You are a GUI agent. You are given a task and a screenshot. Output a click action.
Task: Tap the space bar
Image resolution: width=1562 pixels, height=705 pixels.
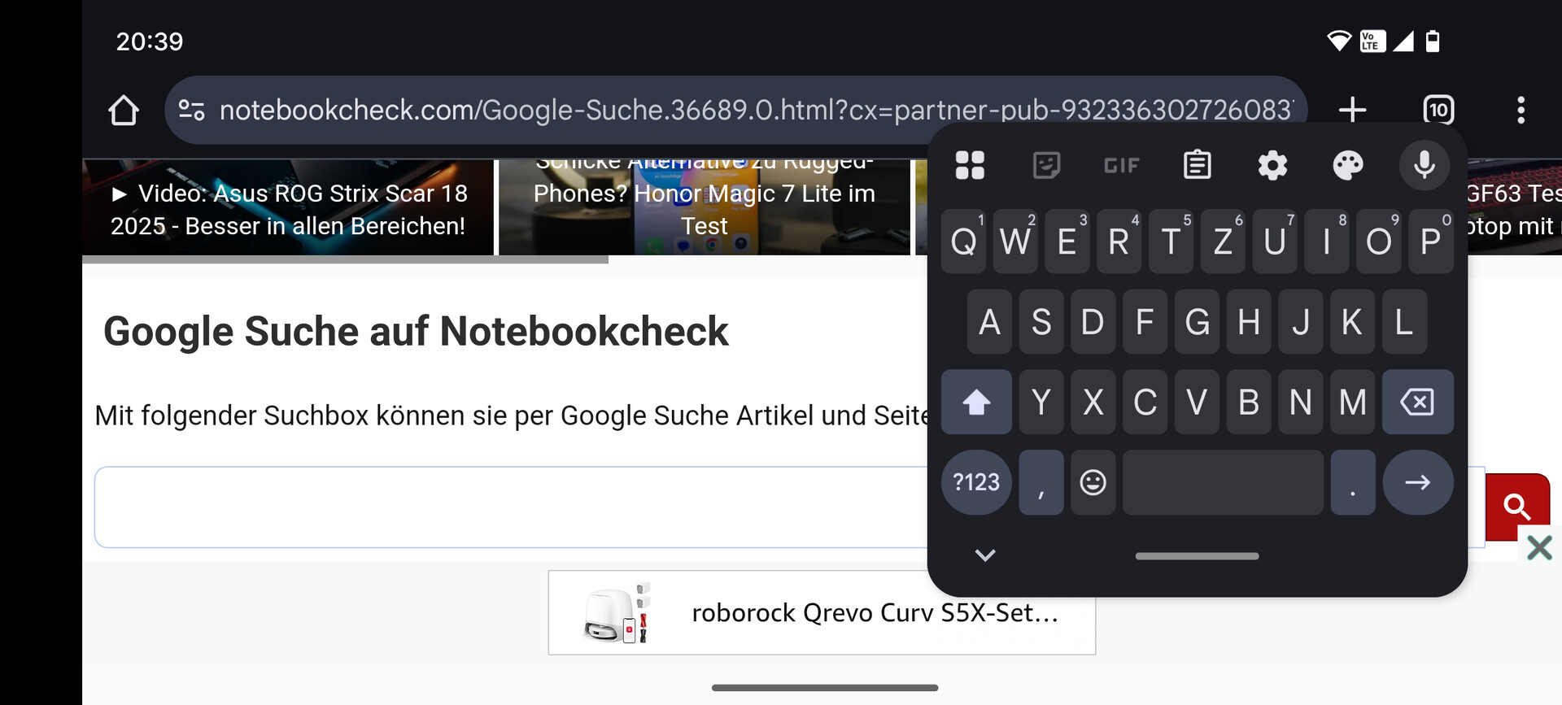point(1223,482)
